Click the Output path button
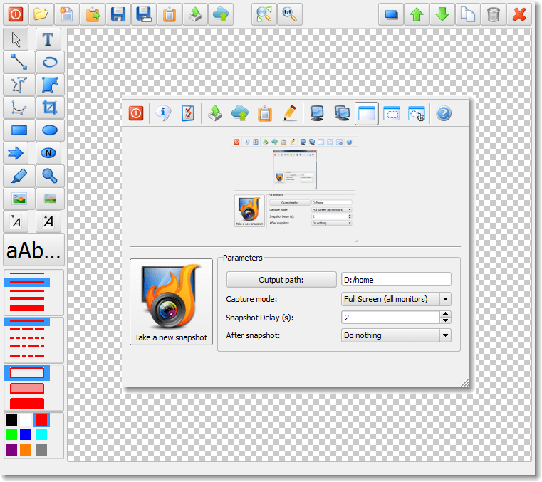542x482 pixels. pyautogui.click(x=281, y=280)
